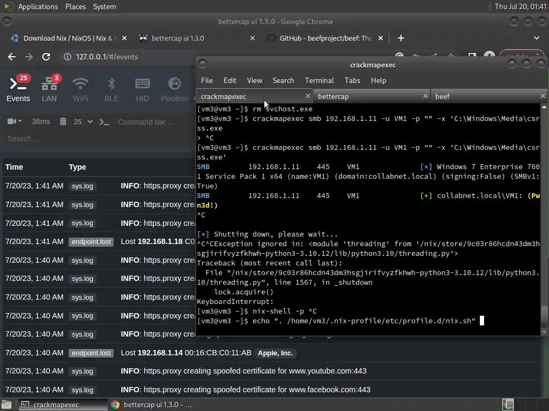549x411 pixels.
Task: Click the Chrome address bar URL
Action: click(x=107, y=57)
